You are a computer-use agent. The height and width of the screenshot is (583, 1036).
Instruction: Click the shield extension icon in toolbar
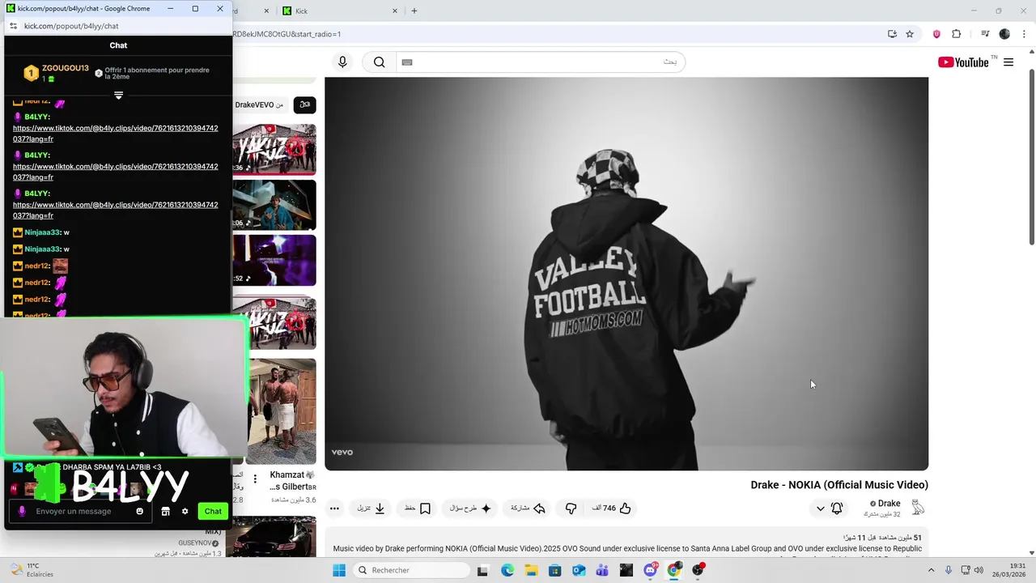[x=937, y=34]
